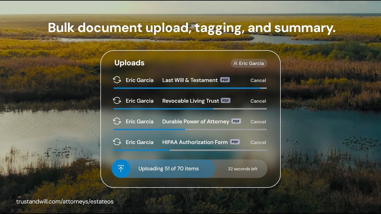Click the 32 seconds left indicator
Image resolution: width=381 pixels, height=214 pixels.
point(243,169)
